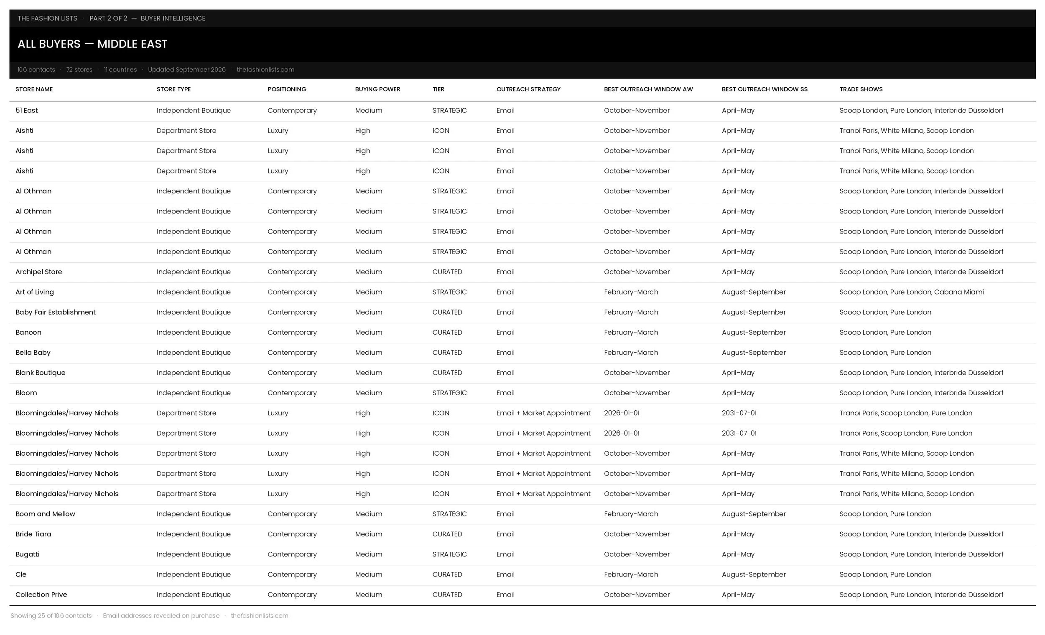Select the "Blank Boutique" store name
This screenshot has width=1045, height=635.
pos(40,373)
